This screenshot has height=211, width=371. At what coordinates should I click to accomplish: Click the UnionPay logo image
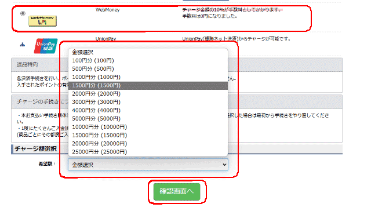pos(46,46)
